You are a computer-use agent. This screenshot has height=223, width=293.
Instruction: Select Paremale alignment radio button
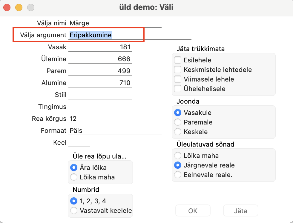click(x=178, y=122)
